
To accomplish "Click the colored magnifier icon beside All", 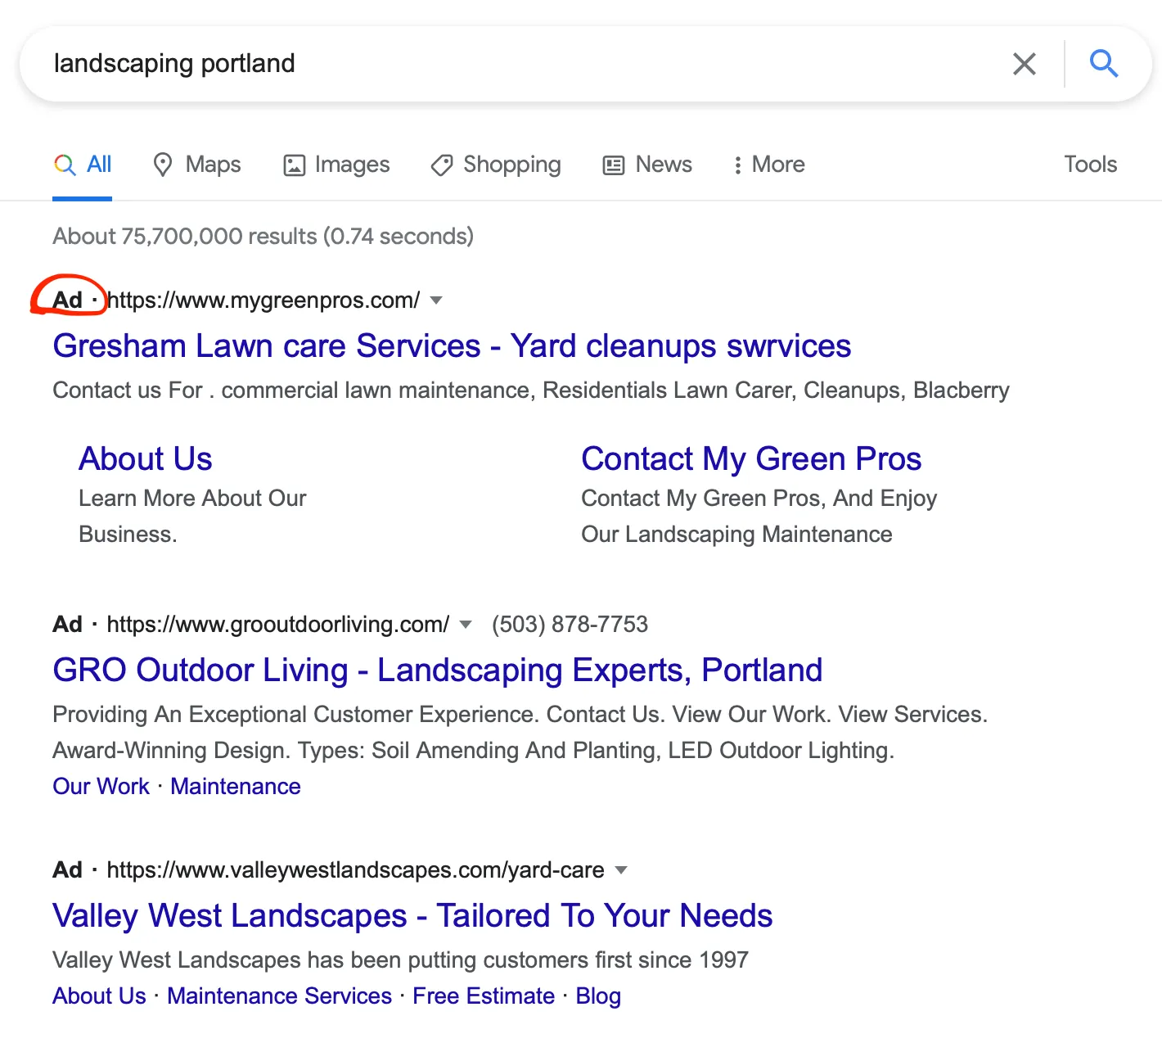I will point(65,165).
